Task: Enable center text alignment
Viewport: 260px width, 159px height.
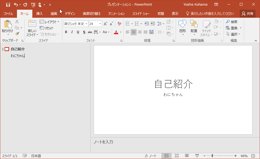Action: click(134, 32)
